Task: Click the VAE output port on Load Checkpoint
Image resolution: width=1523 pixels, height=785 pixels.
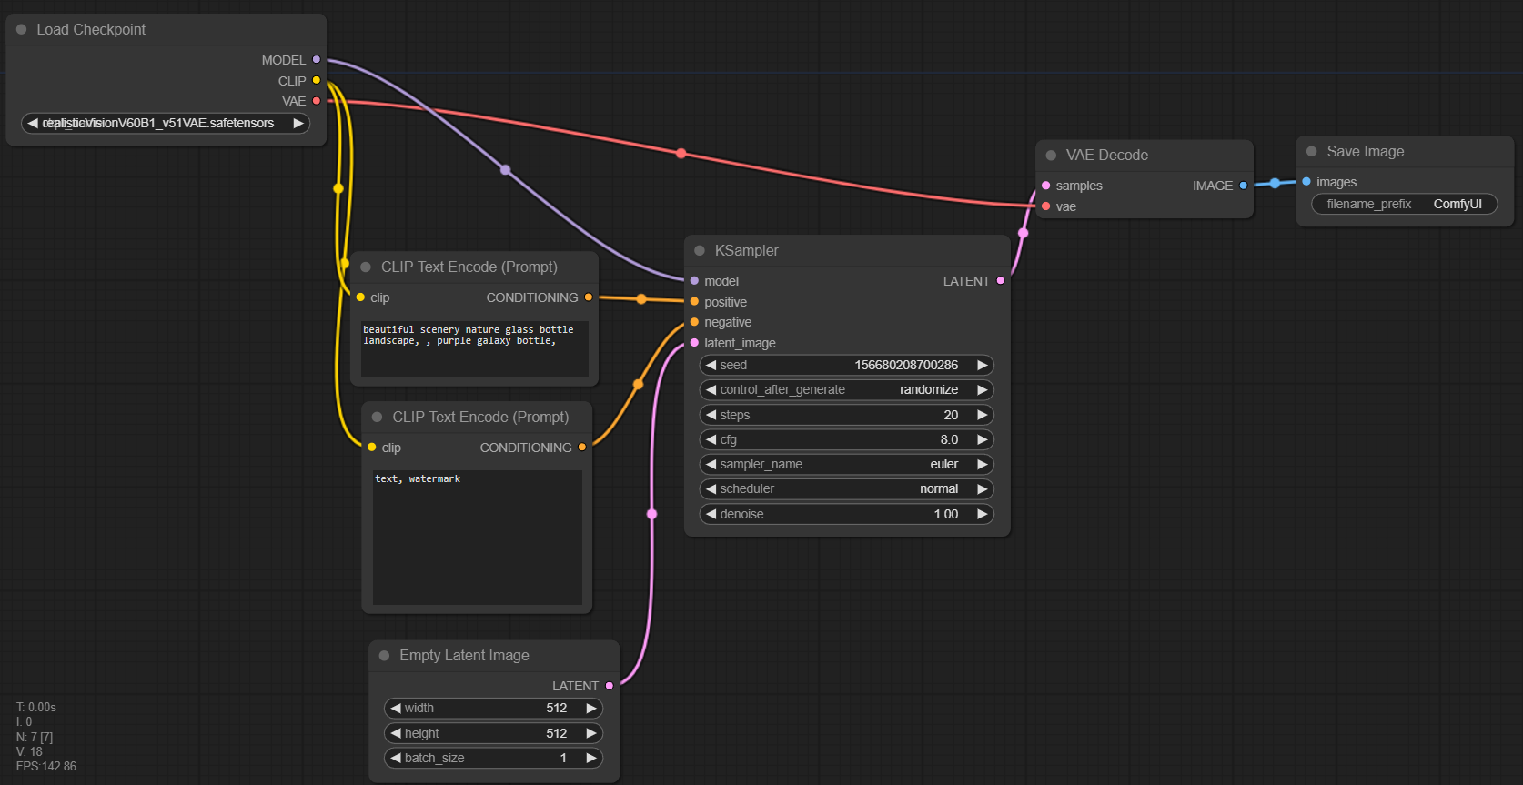Action: 317,101
